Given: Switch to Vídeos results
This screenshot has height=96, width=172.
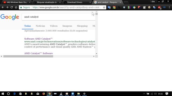Looking at the screenshot, I should pos(54,26).
